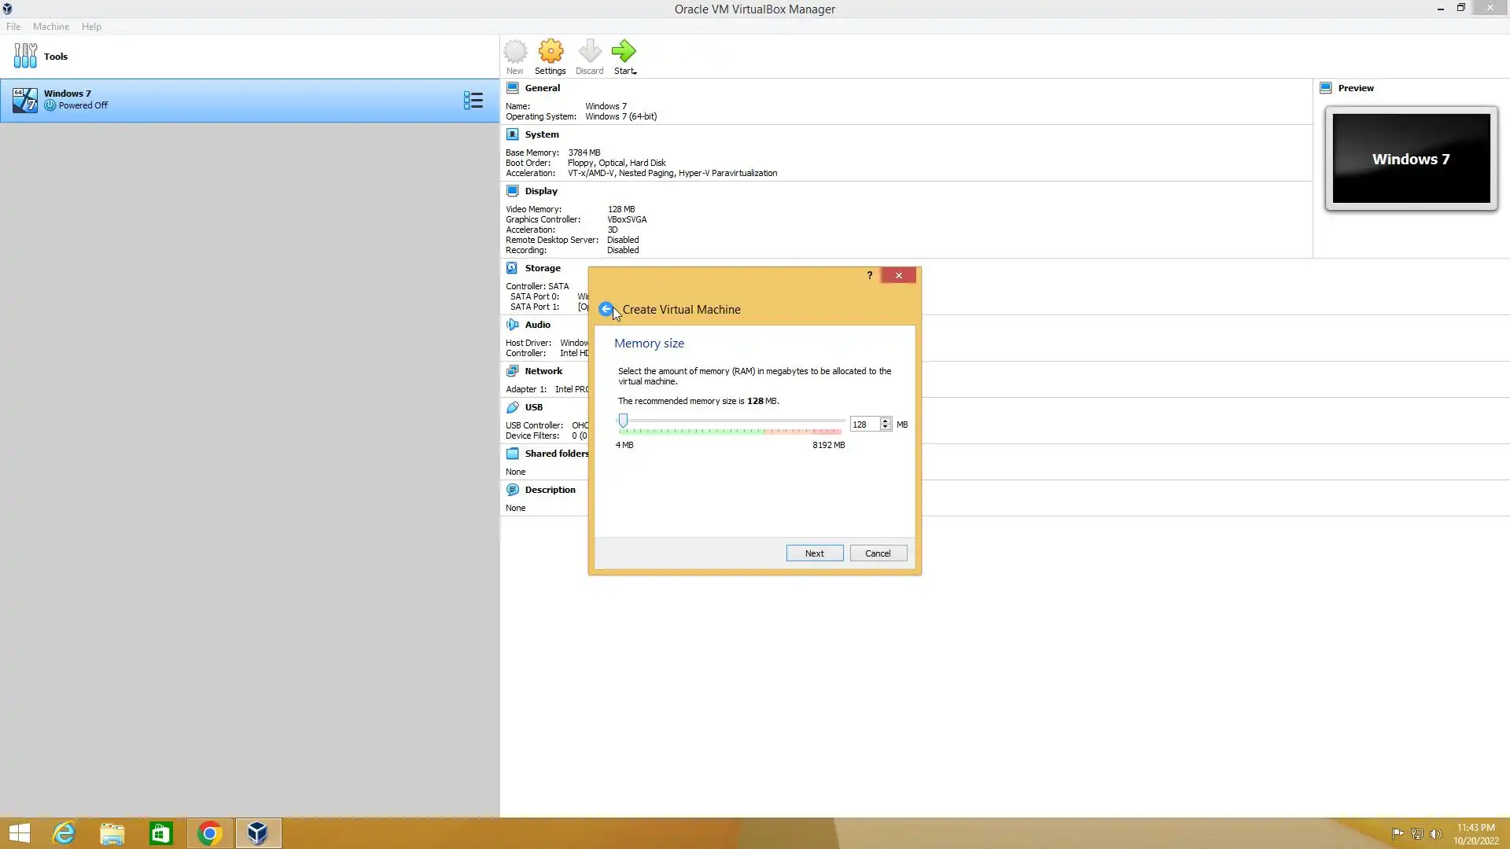Viewport: 1510px width, 849px height.
Task: Click Next in the wizard
Action: pyautogui.click(x=814, y=553)
